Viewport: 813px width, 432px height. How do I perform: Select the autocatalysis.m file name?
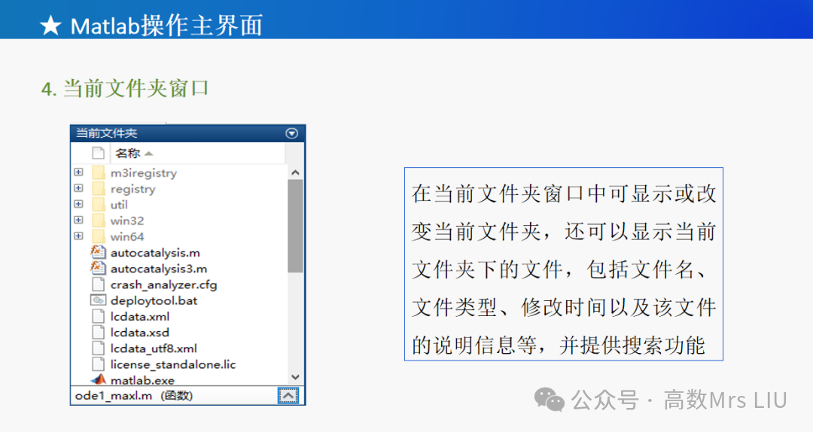click(155, 253)
